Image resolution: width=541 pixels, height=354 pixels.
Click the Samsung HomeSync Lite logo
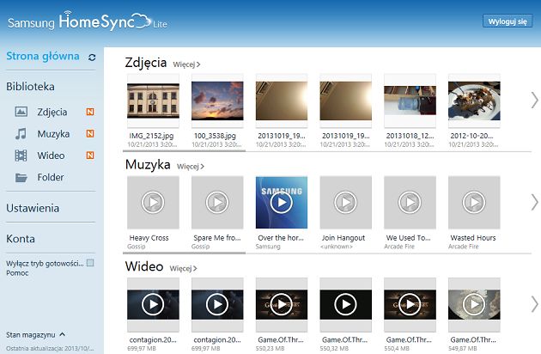coord(87,21)
